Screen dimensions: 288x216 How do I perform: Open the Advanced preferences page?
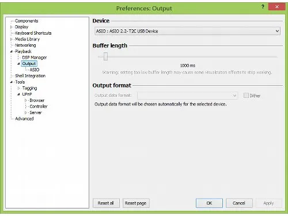[24, 119]
